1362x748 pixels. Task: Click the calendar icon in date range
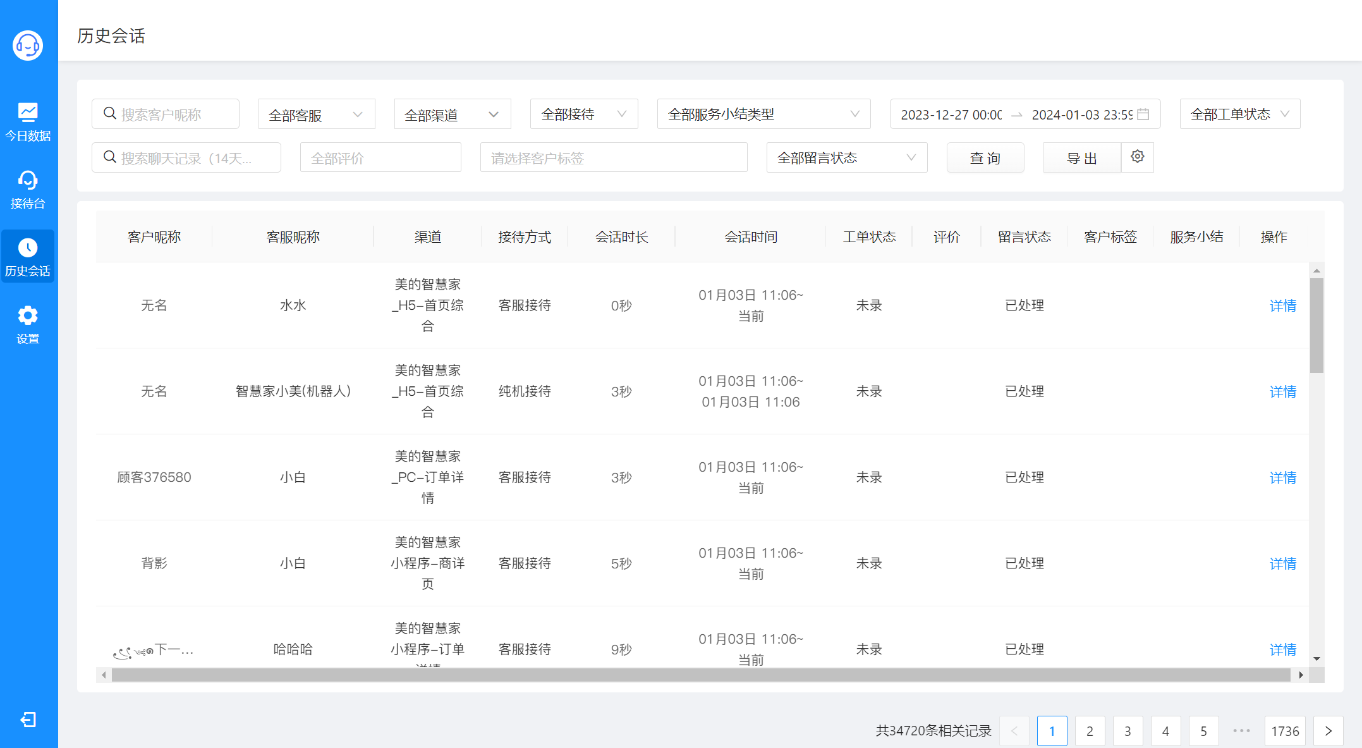(1143, 114)
